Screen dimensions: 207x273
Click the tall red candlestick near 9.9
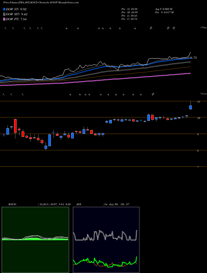tap(15, 126)
